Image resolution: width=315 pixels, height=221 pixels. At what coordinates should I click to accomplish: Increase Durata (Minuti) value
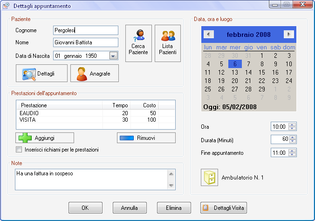click(293, 138)
